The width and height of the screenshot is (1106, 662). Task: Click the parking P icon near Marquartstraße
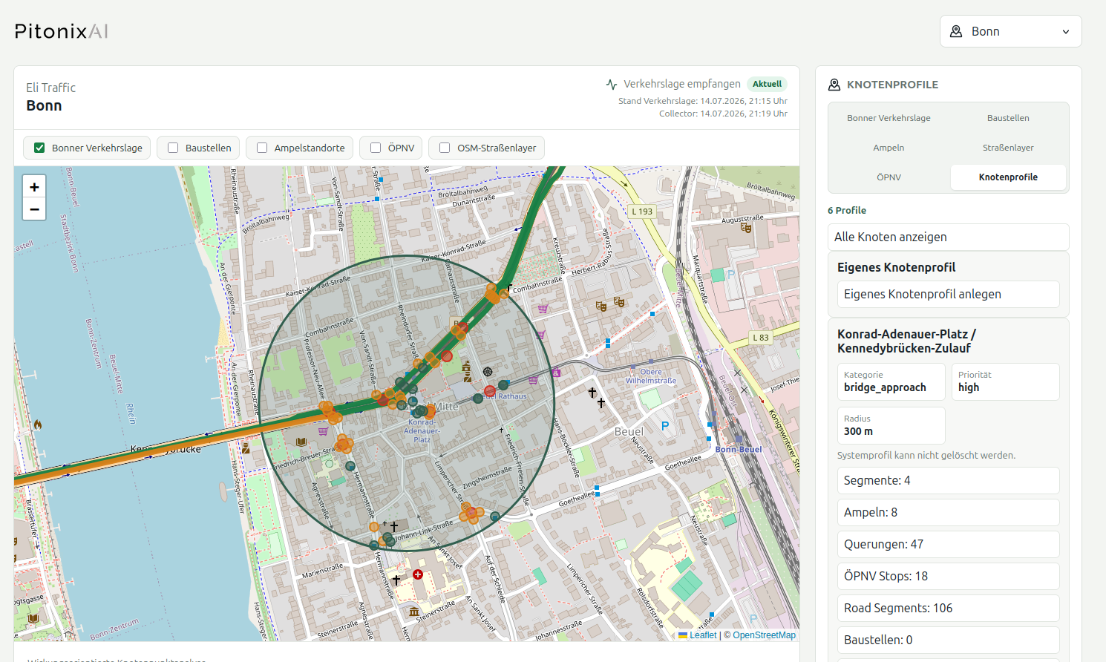point(731,275)
